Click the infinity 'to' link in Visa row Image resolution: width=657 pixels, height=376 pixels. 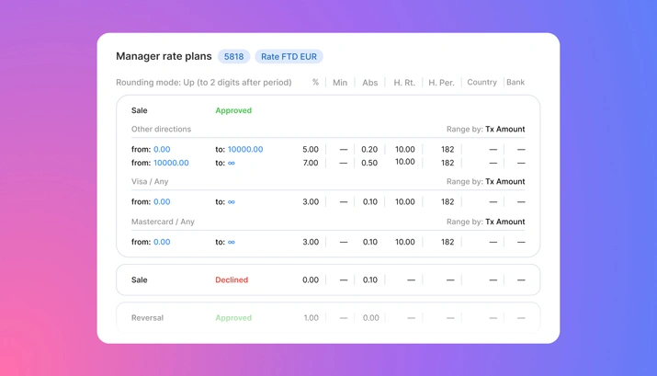(231, 201)
